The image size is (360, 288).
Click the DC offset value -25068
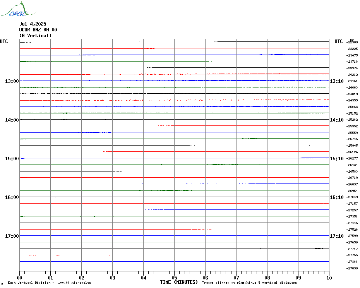pyautogui.click(x=352, y=107)
